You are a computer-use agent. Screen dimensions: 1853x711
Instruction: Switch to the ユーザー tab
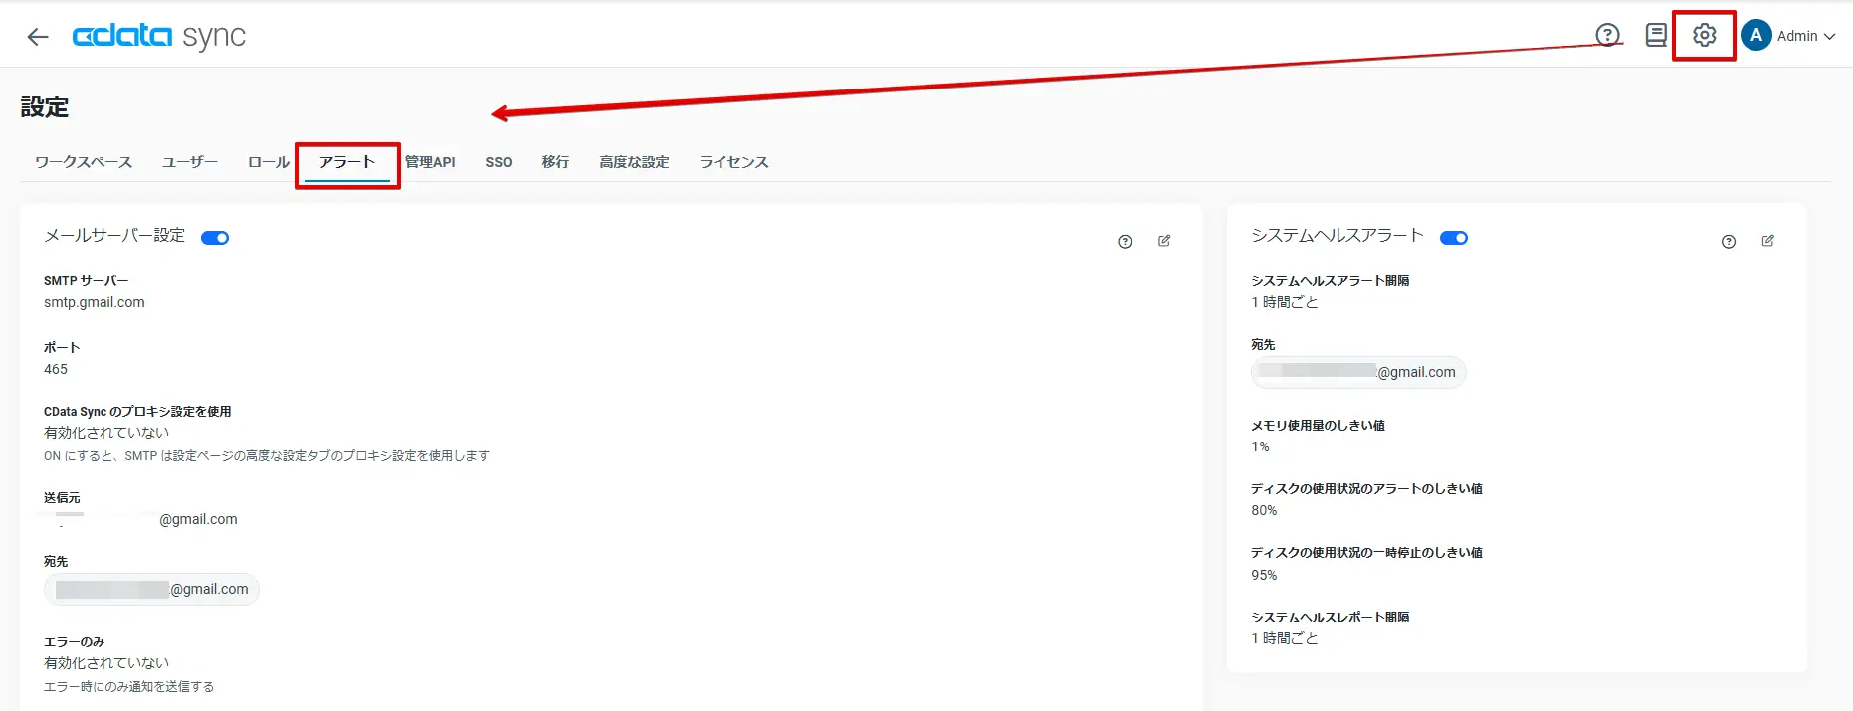[x=190, y=162]
